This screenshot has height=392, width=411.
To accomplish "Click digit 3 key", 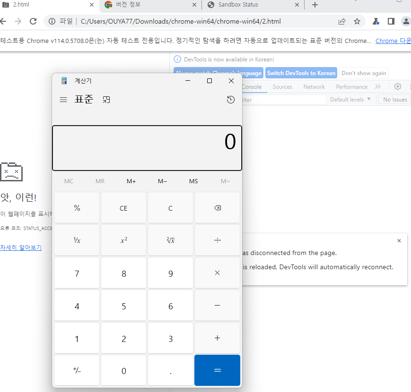I will point(170,338).
